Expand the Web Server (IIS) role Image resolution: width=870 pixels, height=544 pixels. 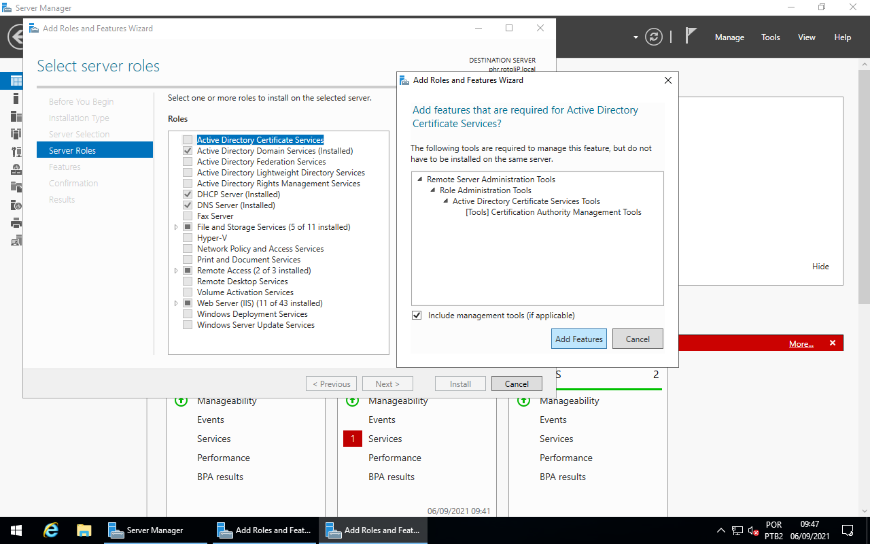coord(177,303)
